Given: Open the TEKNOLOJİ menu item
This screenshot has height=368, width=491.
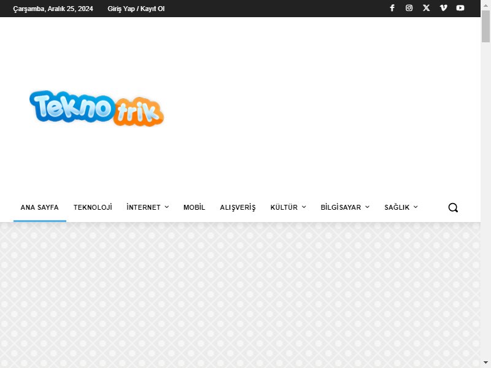Looking at the screenshot, I should (x=93, y=207).
